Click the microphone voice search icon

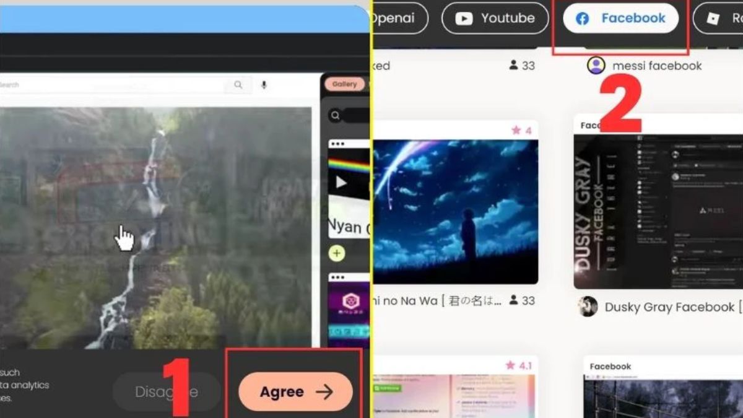(x=264, y=85)
